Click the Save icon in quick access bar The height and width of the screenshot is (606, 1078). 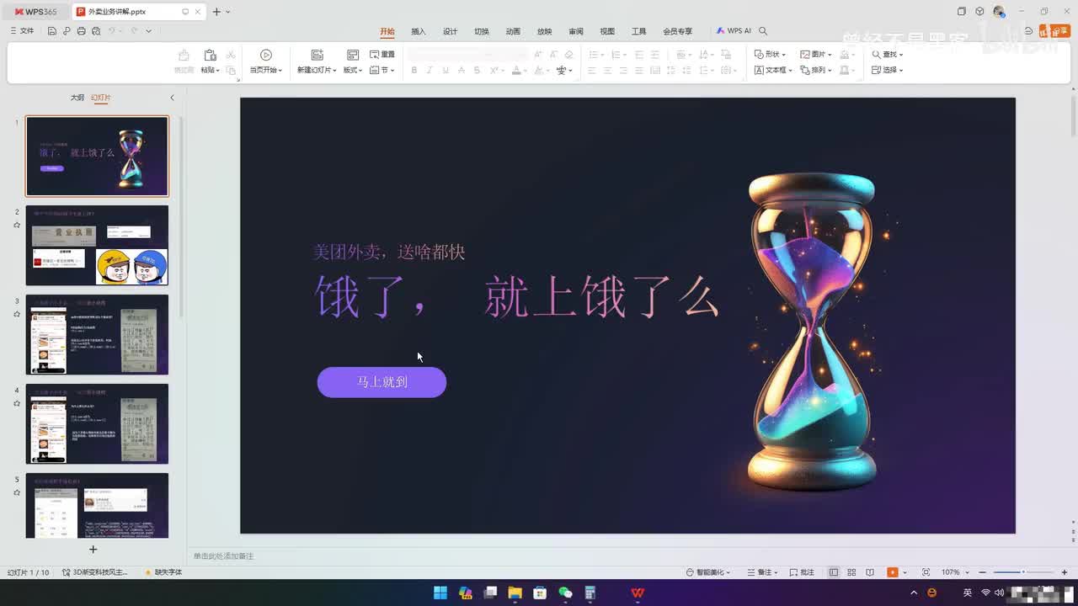pyautogui.click(x=52, y=31)
